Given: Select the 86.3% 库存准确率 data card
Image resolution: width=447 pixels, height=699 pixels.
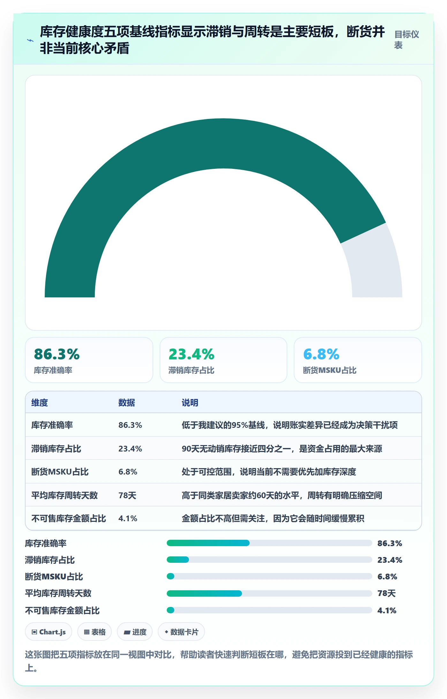Looking at the screenshot, I should (89, 360).
